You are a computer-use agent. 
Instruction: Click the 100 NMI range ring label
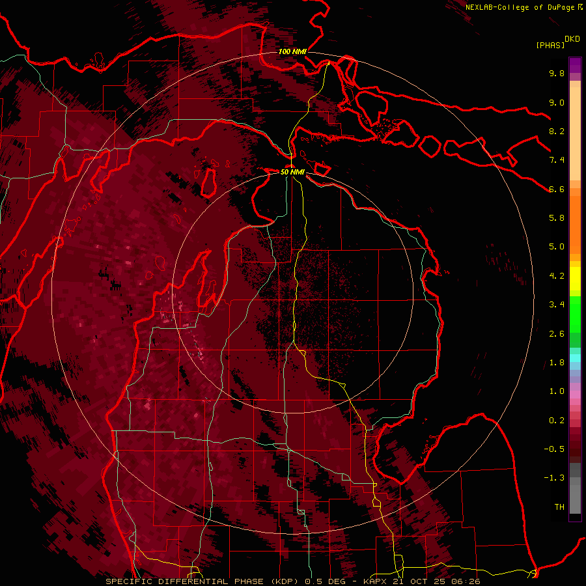tap(292, 51)
